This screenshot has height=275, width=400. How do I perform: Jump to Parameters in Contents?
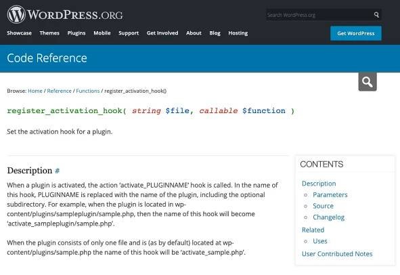(x=330, y=195)
